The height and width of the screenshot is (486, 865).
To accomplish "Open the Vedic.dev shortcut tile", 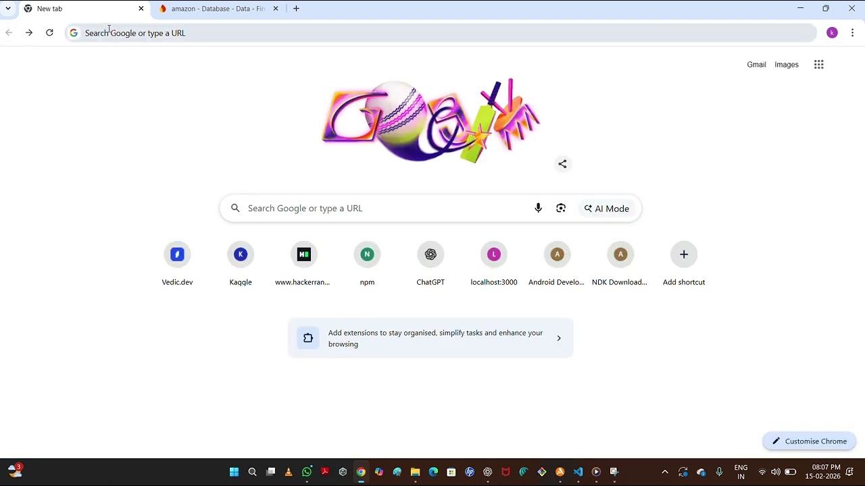I will [x=177, y=264].
